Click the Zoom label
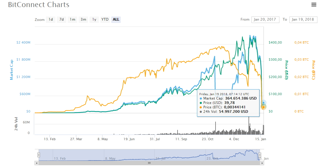Viewport: 323px width, 167px height. [x=39, y=20]
